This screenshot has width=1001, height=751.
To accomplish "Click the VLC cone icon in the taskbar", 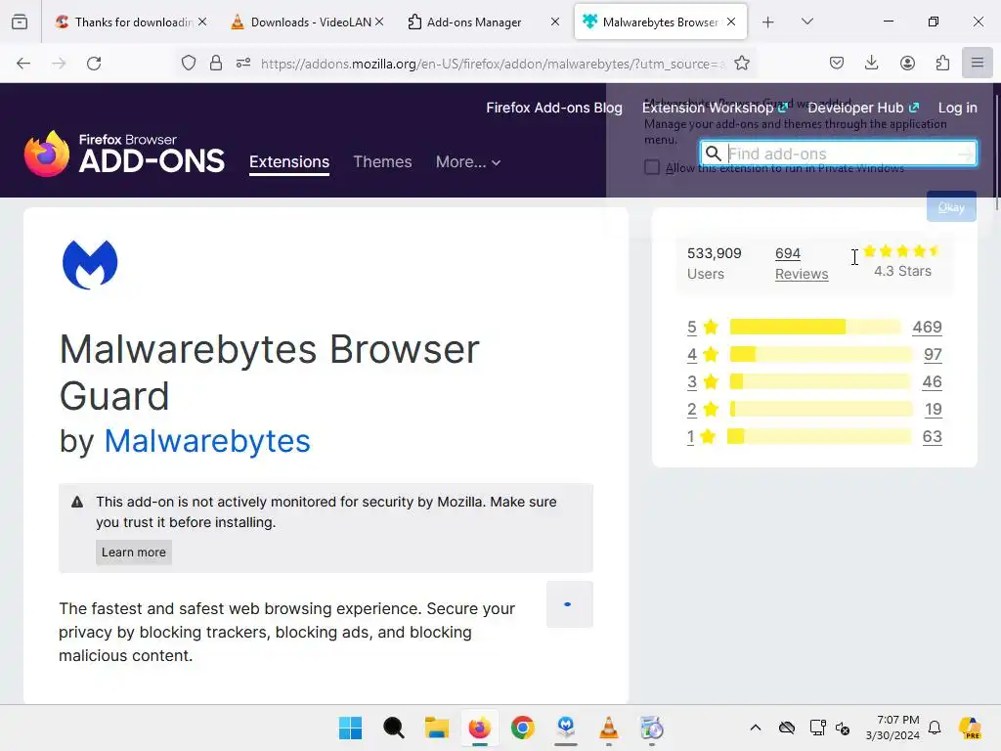I will pyautogui.click(x=608, y=728).
